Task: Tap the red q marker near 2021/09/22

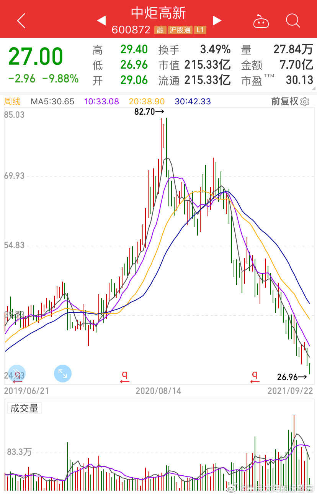Action: [255, 377]
